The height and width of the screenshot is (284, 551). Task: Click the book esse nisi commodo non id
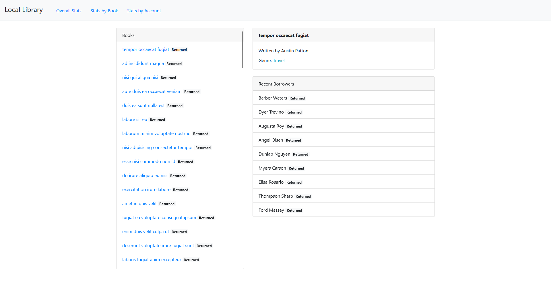tap(149, 161)
